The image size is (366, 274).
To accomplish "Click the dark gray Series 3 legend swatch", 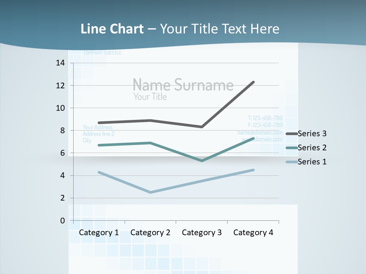I will pos(292,134).
